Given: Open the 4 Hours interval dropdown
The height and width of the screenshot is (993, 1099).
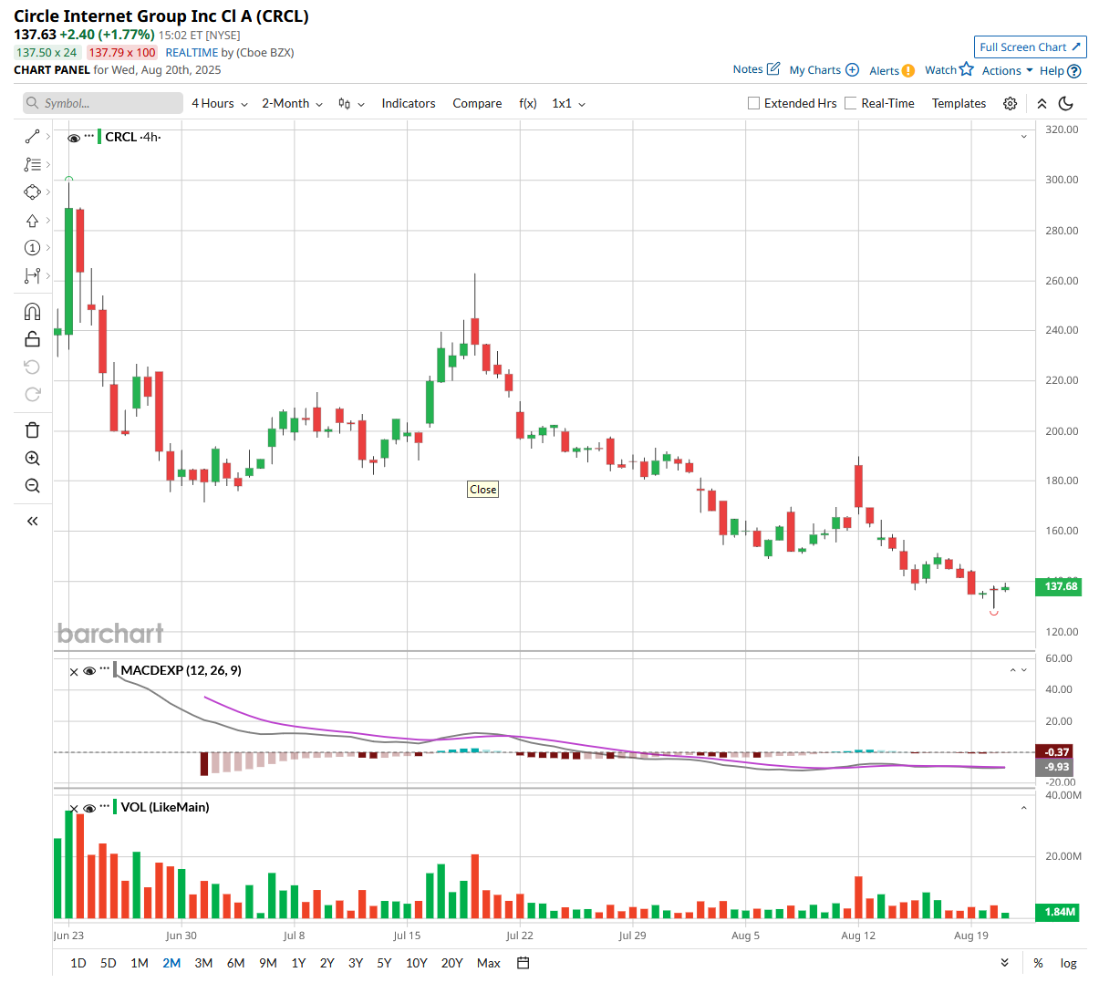Looking at the screenshot, I should 220,104.
